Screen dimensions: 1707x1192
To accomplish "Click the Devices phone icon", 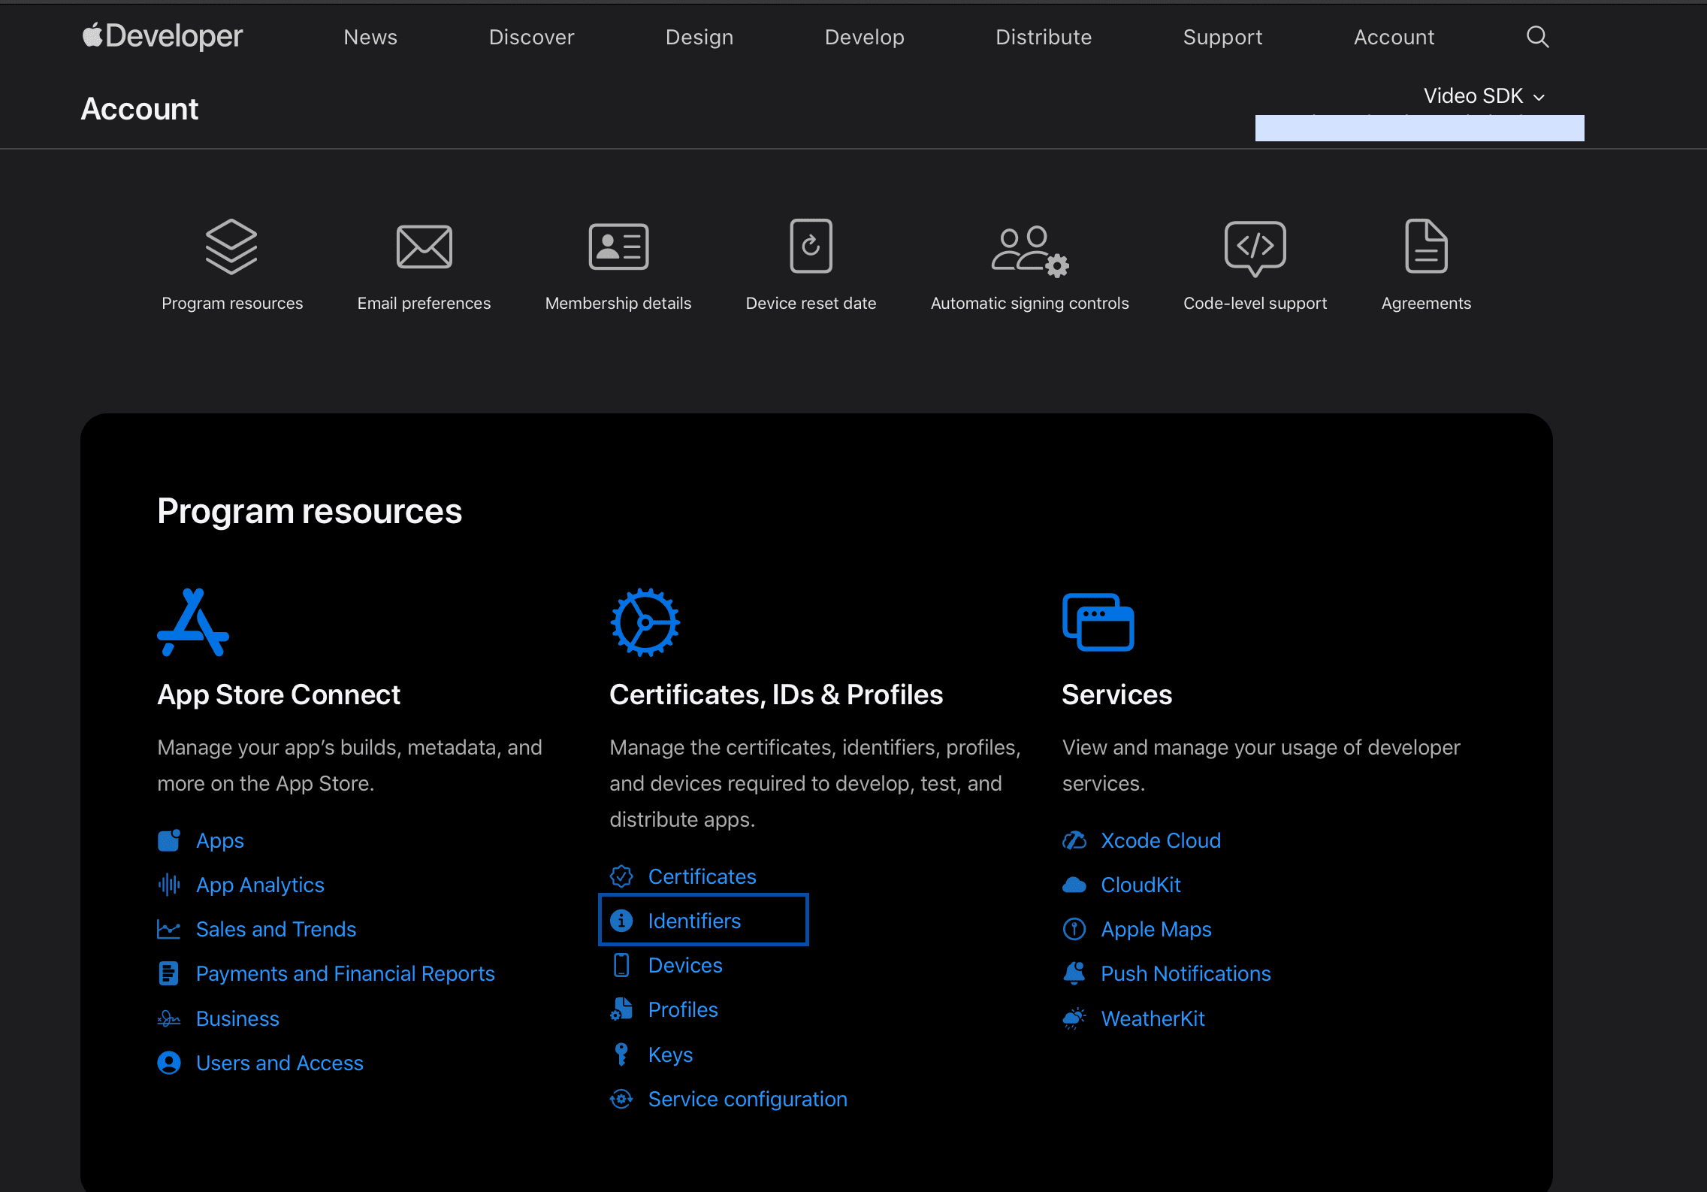I will 621,965.
